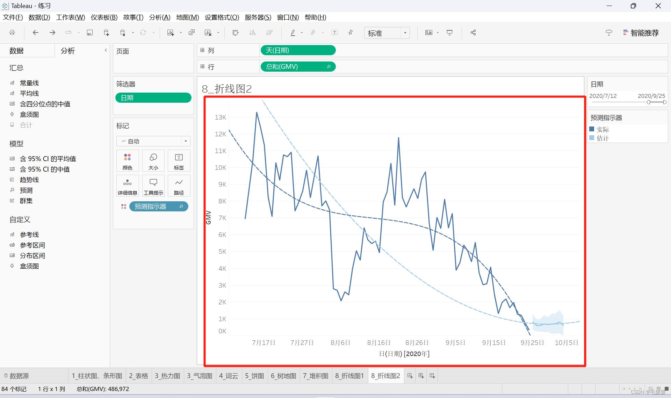671x398 pixels.
Task: Click the duplicate worksheet icon
Action: [x=192, y=32]
